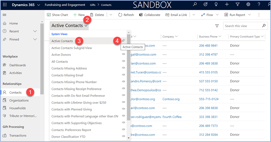The image size is (271, 142).
Task: Open Advanced Find filter icon in top bar
Action: point(238,5)
